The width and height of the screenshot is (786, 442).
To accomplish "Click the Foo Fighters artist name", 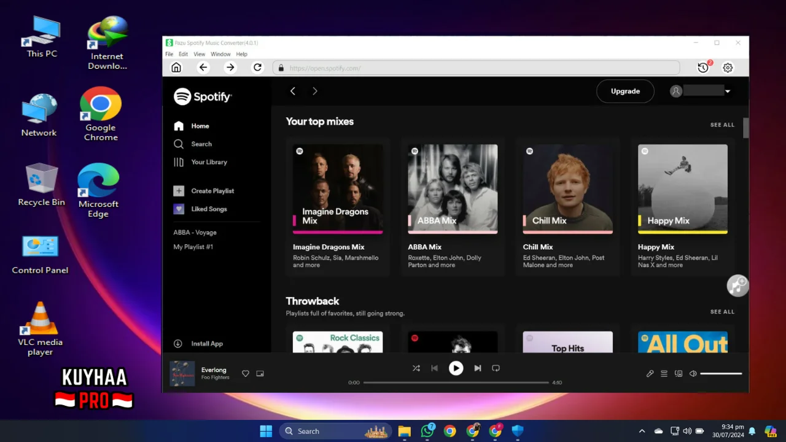I will pos(215,378).
